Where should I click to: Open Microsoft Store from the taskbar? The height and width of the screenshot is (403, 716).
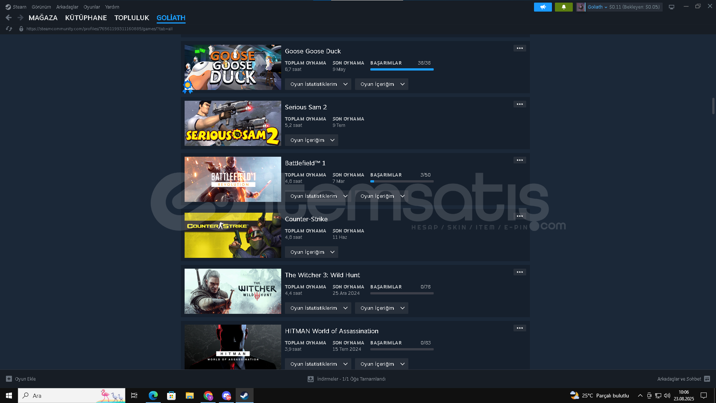(171, 396)
